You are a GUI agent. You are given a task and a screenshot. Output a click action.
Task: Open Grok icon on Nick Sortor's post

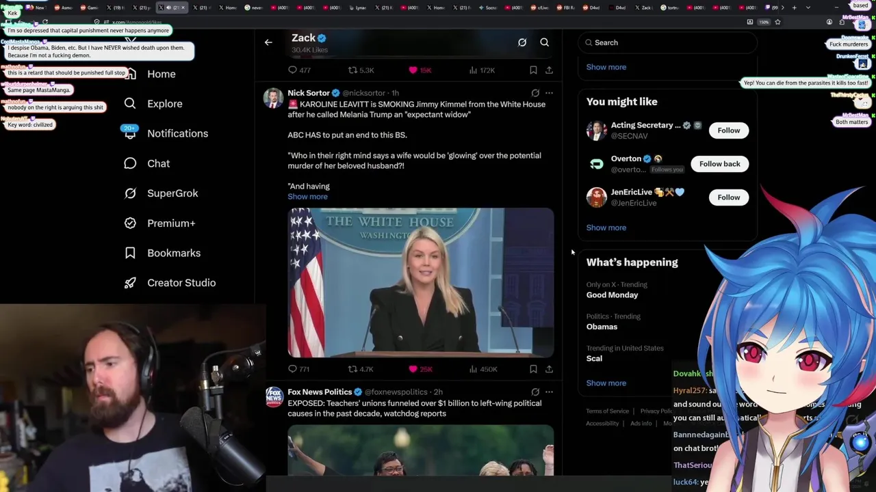535,93
